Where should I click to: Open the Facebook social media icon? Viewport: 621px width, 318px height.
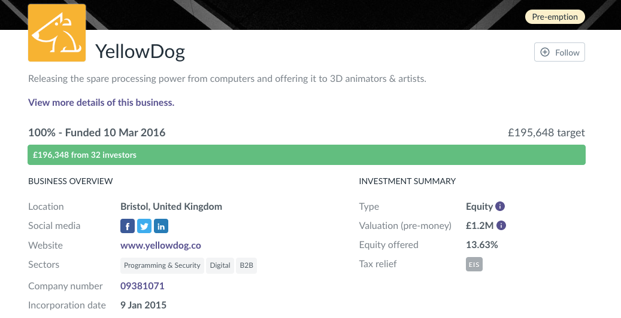128,226
